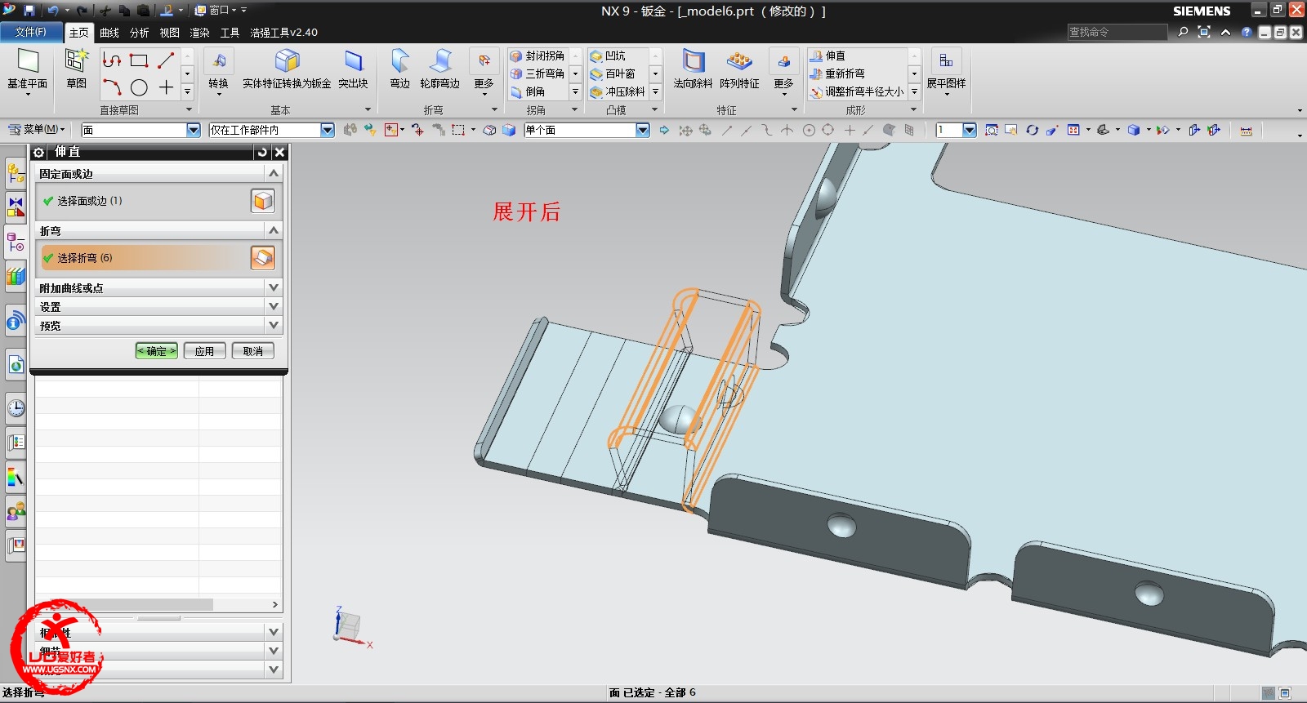Click the help question mark icon
Screen dimensions: 1307x703
click(1246, 32)
